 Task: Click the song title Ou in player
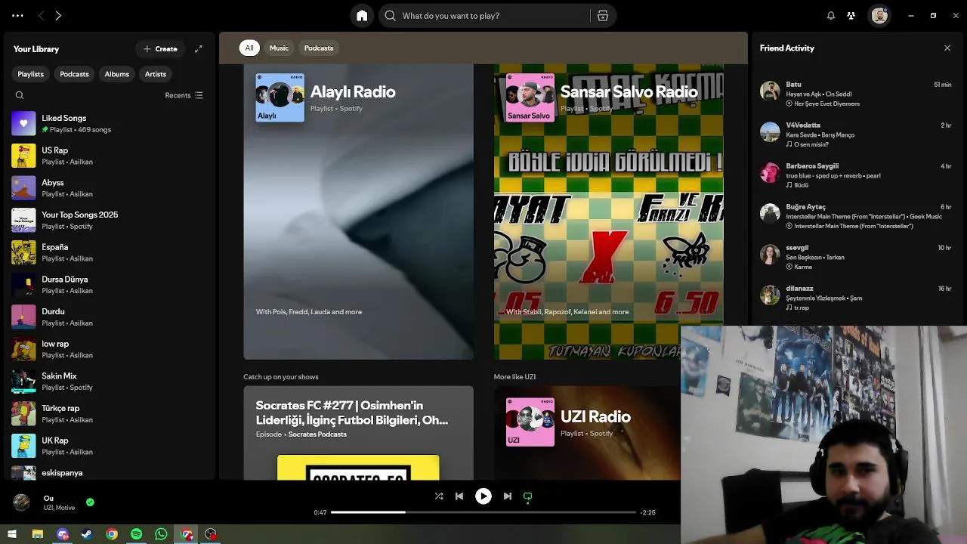click(x=48, y=498)
